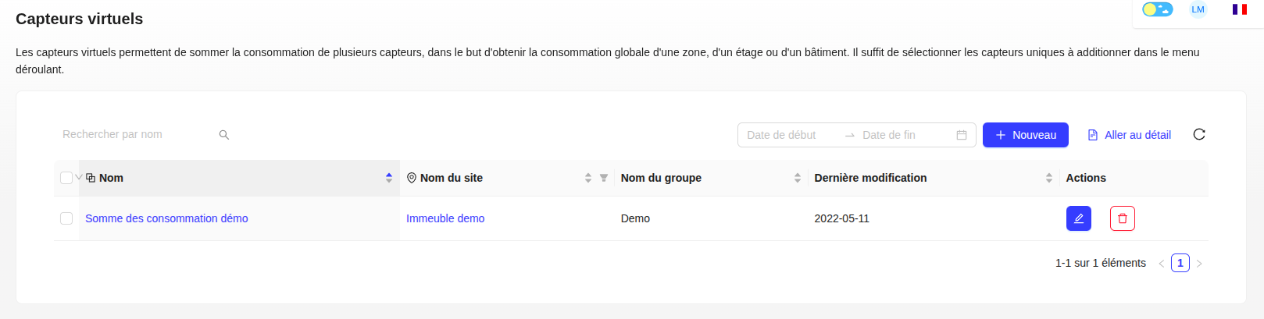The height and width of the screenshot is (319, 1264).
Task: Check the select-all header checkbox
Action: tap(66, 178)
